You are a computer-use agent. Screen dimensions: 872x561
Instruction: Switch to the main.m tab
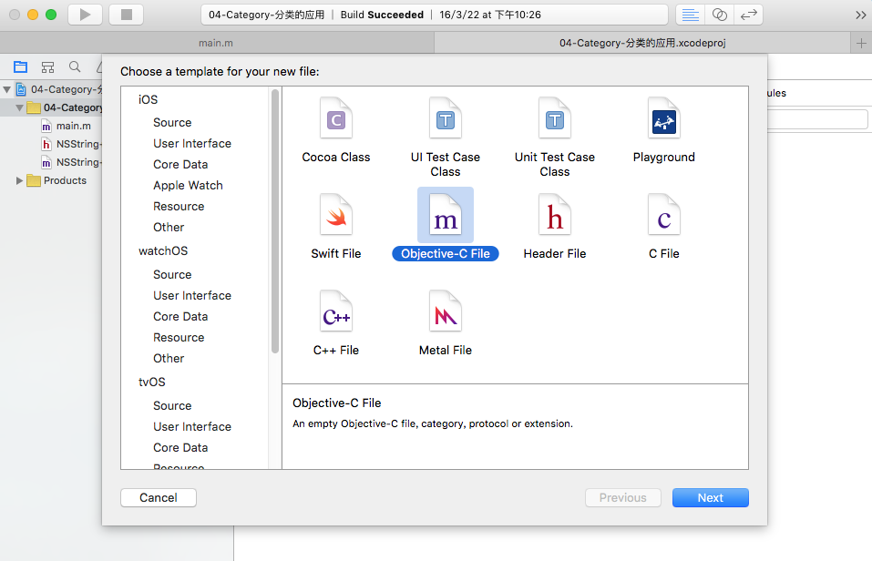click(x=216, y=43)
